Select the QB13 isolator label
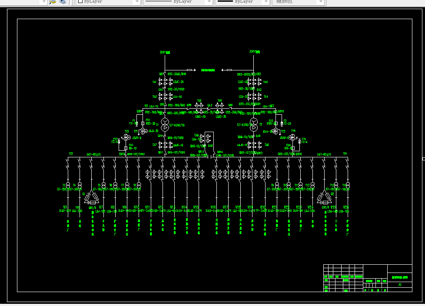This screenshot has width=425, height=306. click(x=201, y=152)
